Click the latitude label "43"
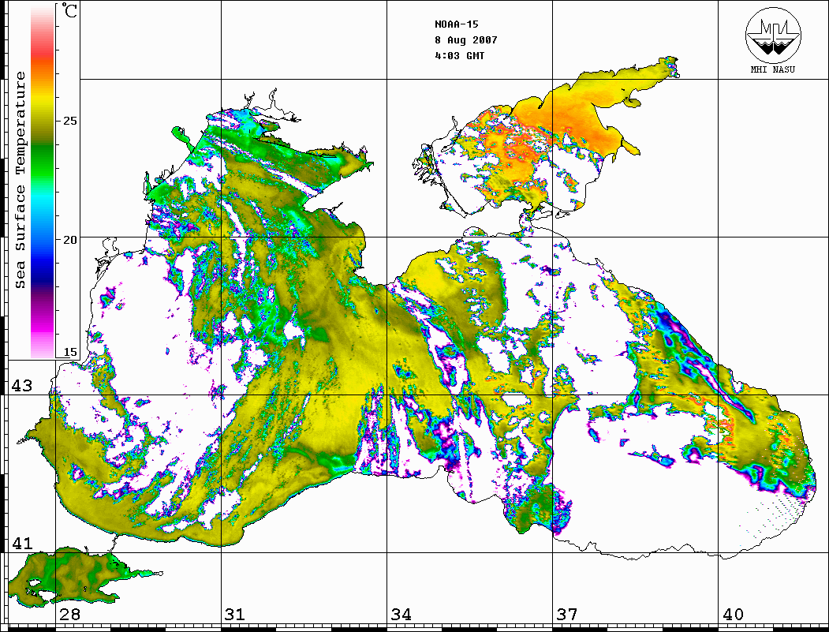Viewport: 829px width, 632px height. [x=21, y=386]
